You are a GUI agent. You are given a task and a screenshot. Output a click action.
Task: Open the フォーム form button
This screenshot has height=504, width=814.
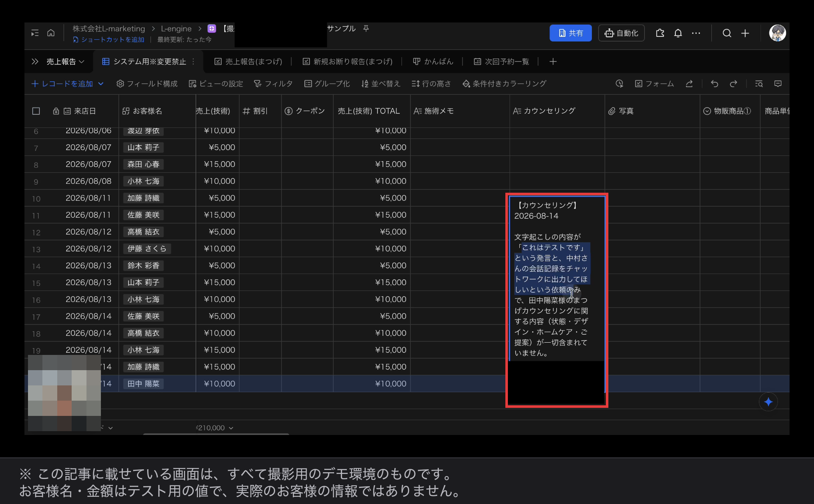(x=654, y=84)
